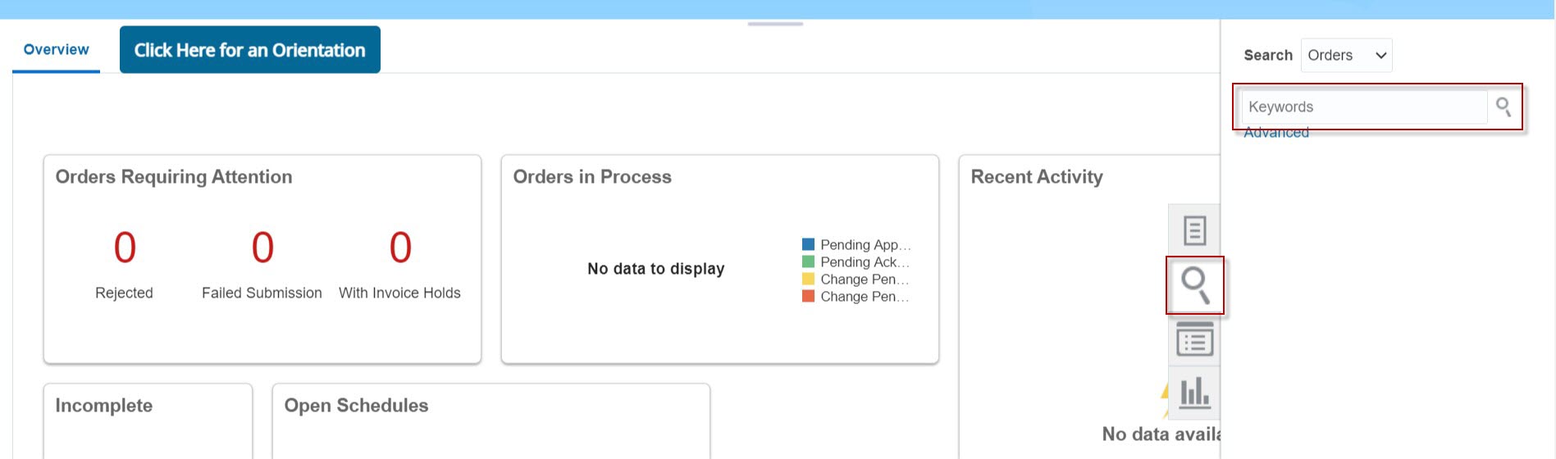Open the Advanced search link
1556x459 pixels.
point(1275,134)
